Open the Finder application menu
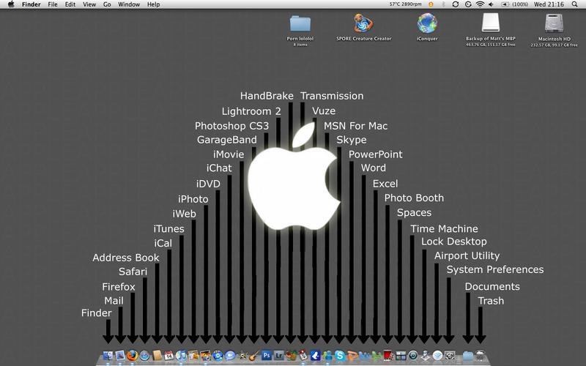This screenshot has height=366, width=586. pos(31,4)
